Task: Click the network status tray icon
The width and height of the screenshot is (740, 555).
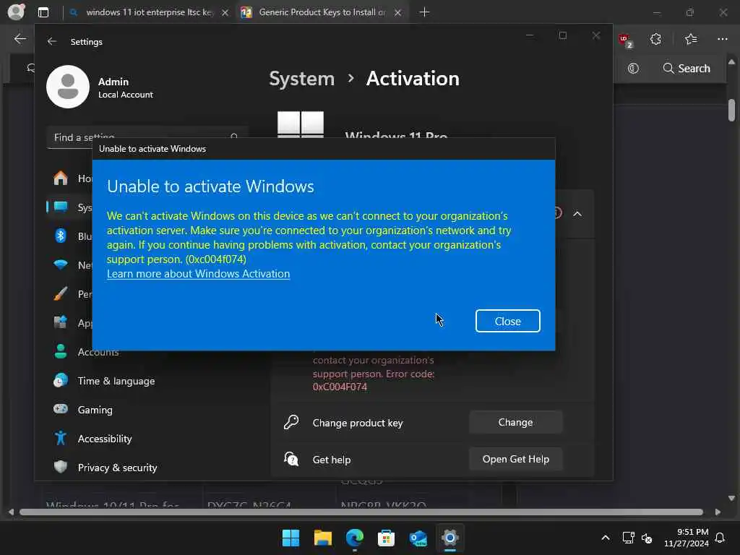Action: pyautogui.click(x=628, y=538)
